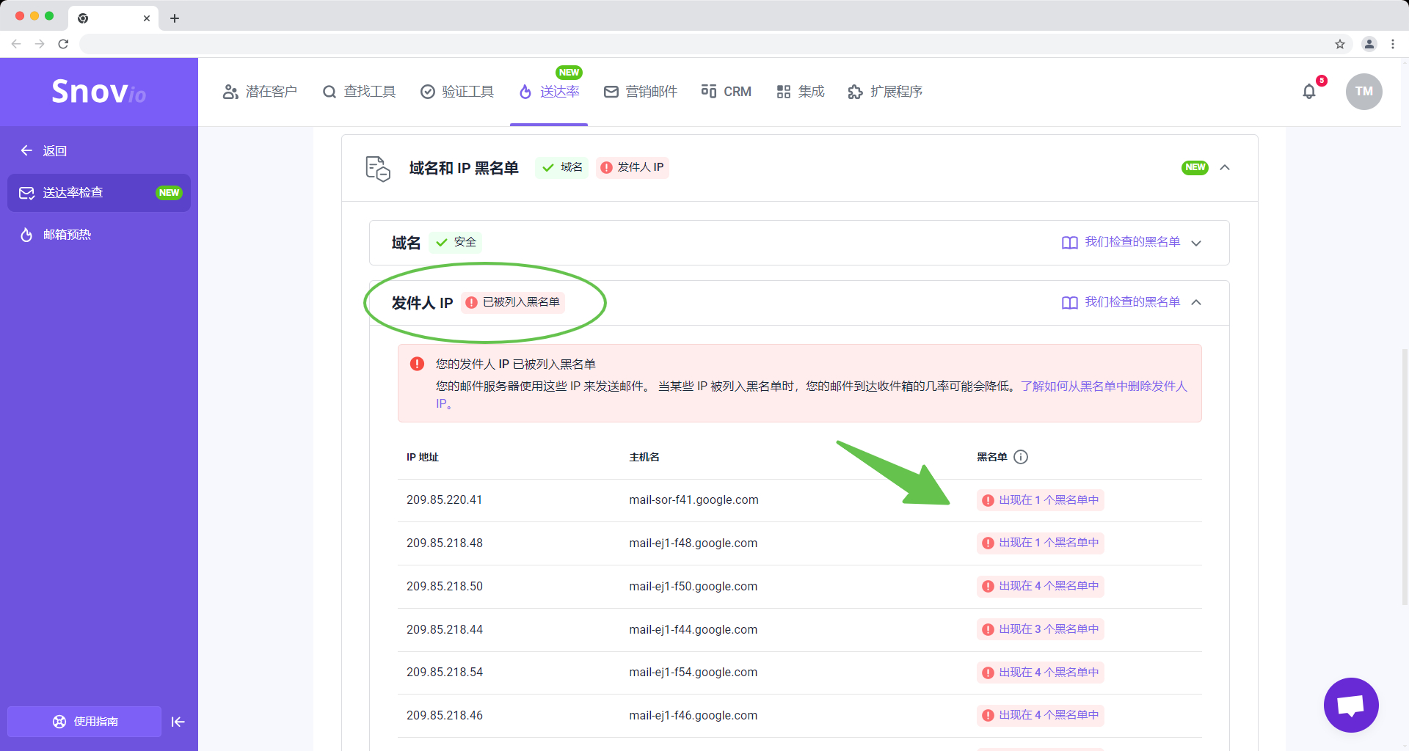1409x751 pixels.
Task: Click the 已被列入黑名单 badge
Action: coord(513,302)
